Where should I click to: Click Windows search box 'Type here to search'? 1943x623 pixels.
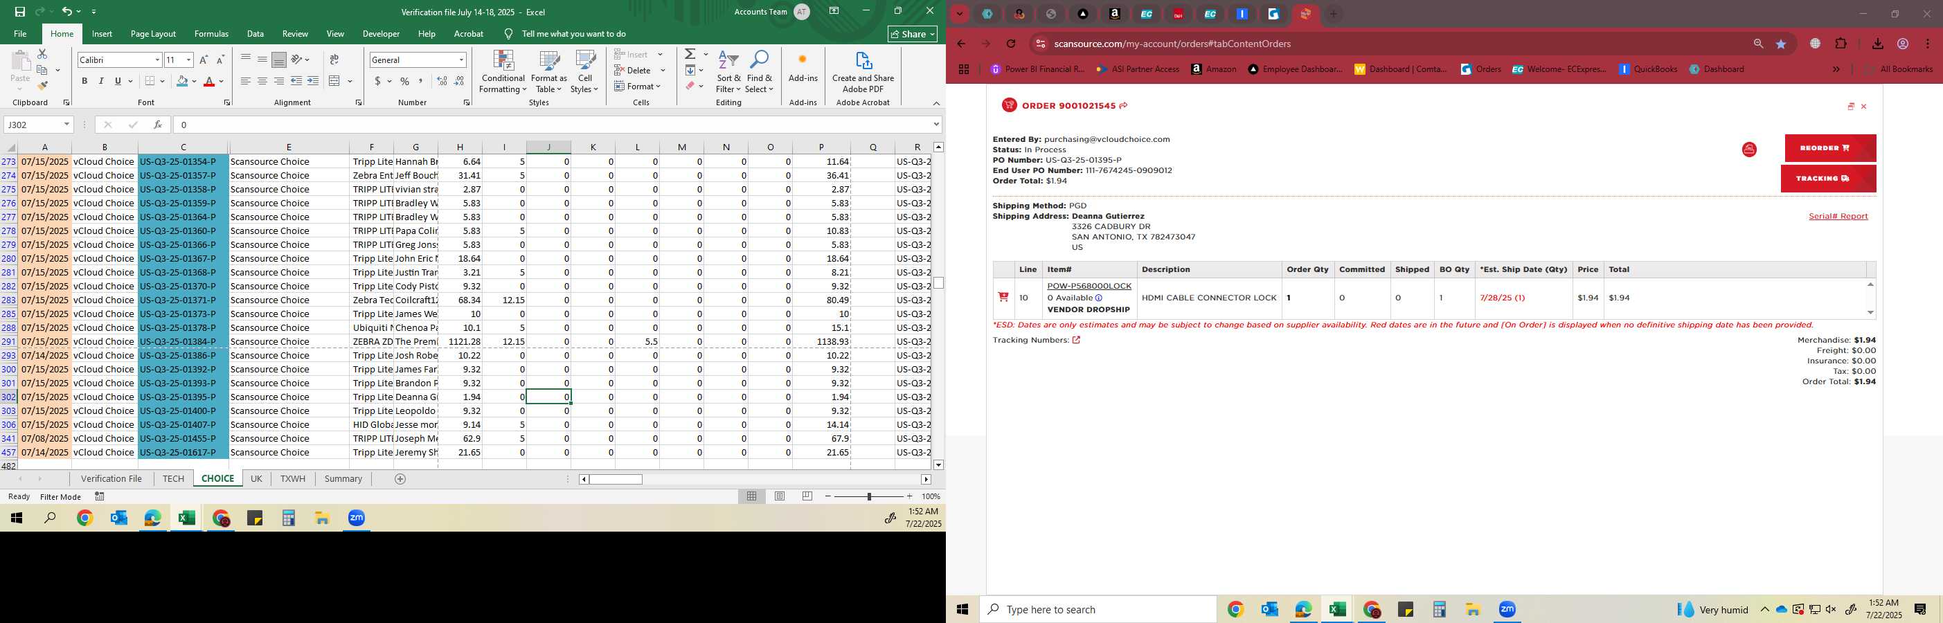[x=1098, y=609]
